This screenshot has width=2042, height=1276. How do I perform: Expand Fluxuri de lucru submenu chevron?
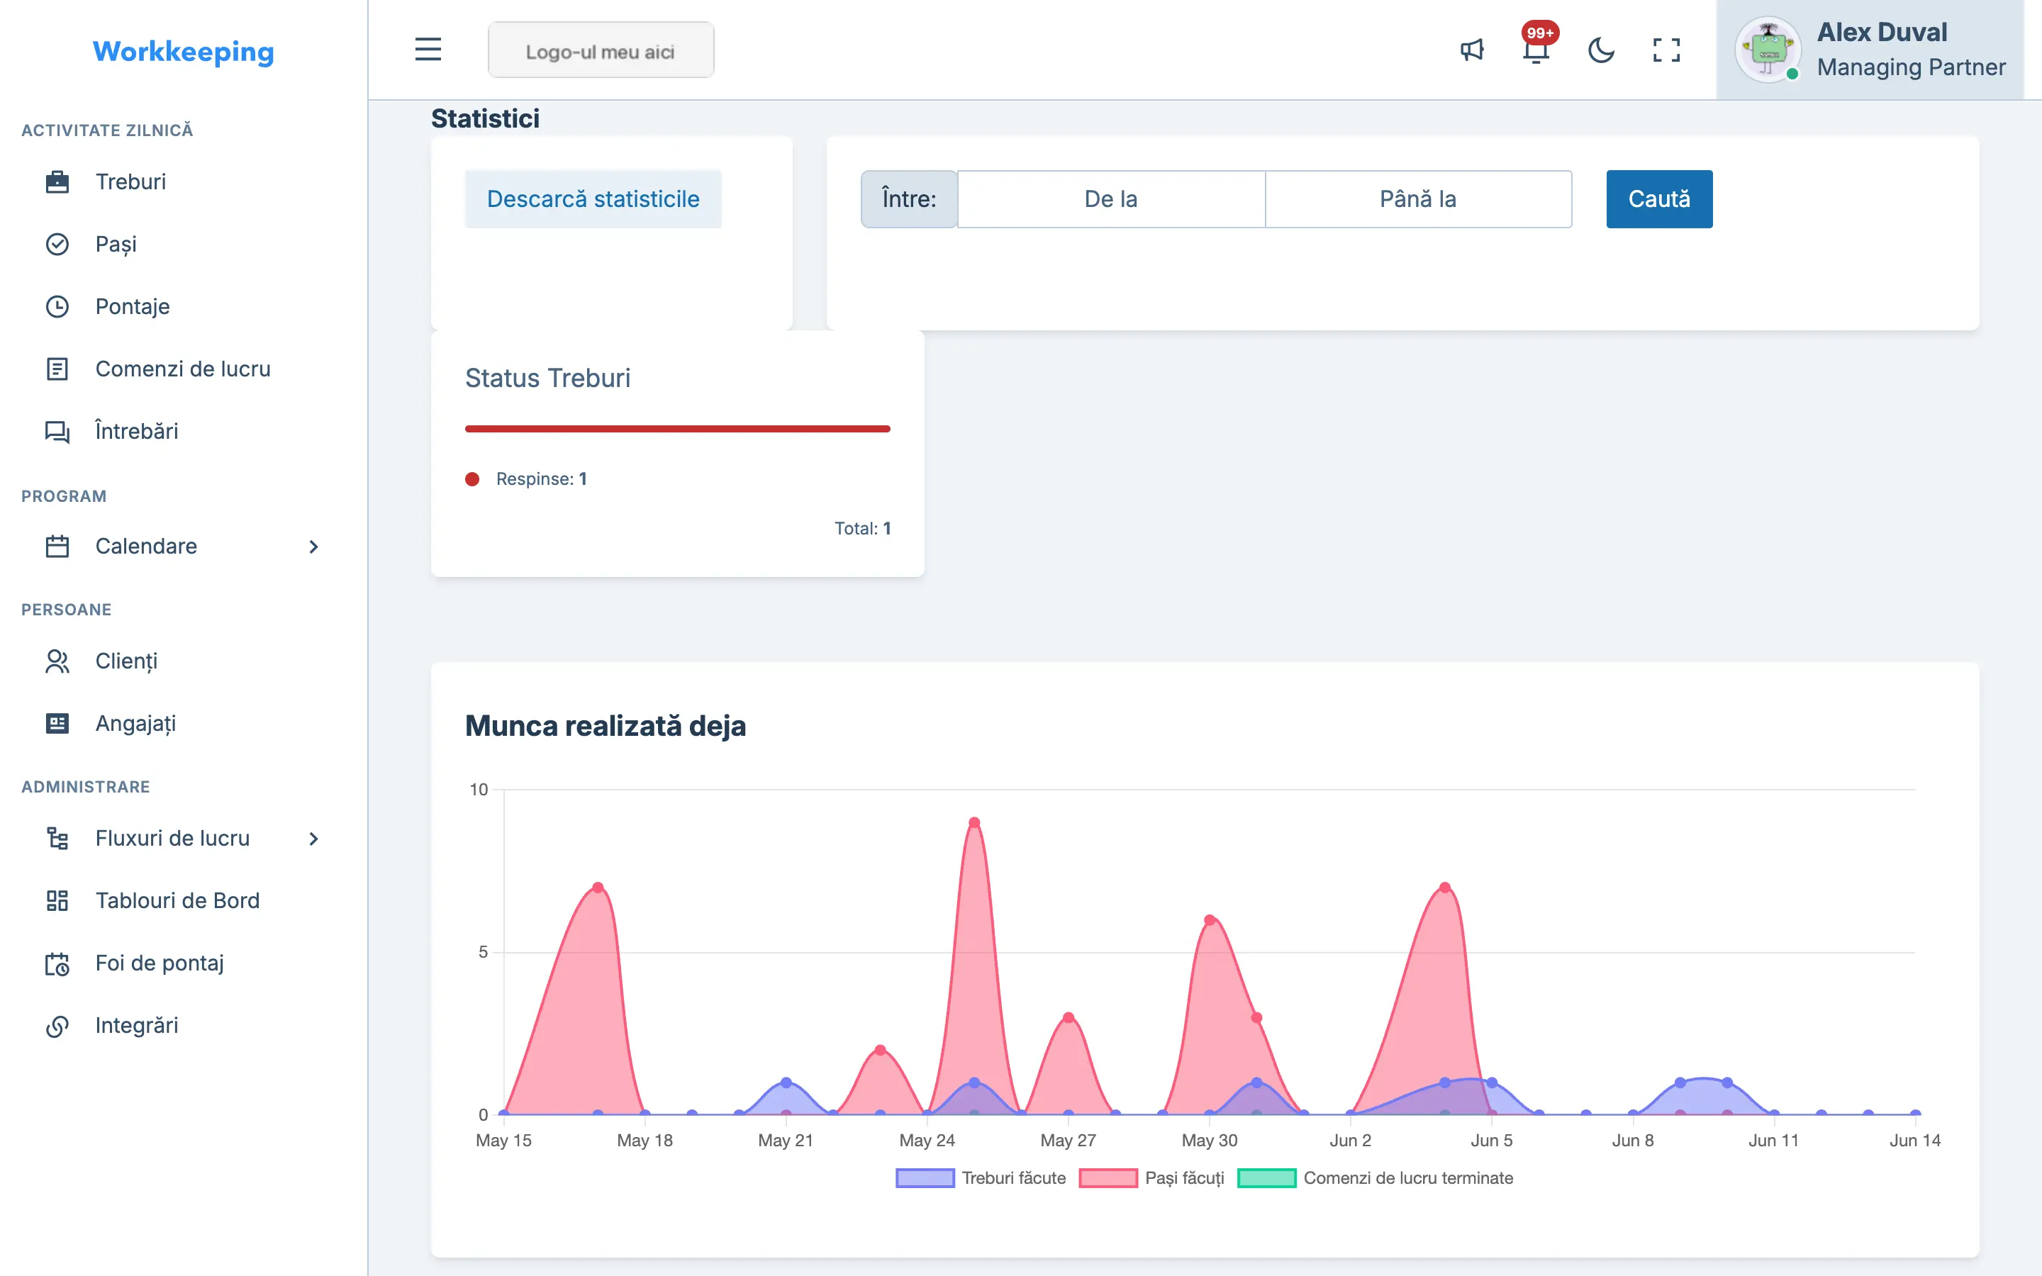pyautogui.click(x=314, y=839)
